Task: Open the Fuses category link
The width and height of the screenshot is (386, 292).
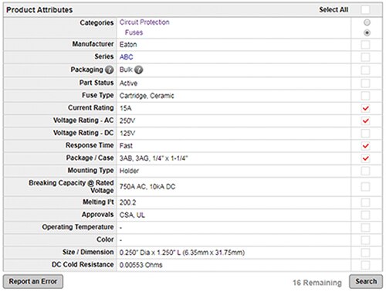Action: [x=134, y=32]
